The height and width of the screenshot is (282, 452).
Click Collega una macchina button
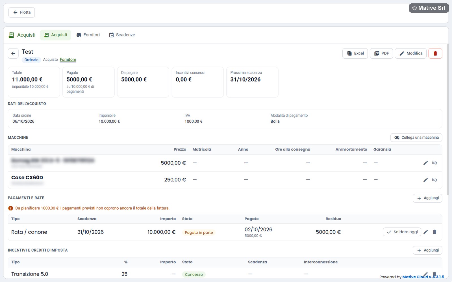tap(416, 138)
